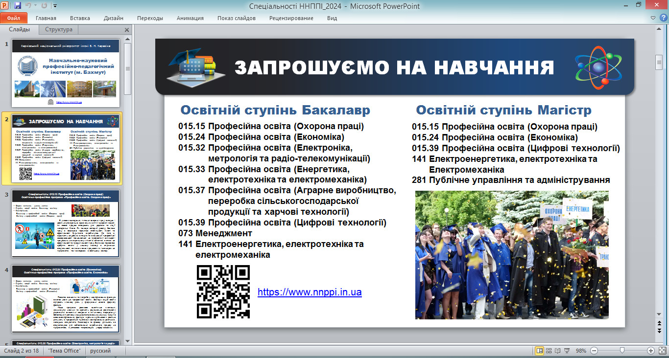Click the zoom slider handle
This screenshot has width=669, height=358.
pos(621,351)
